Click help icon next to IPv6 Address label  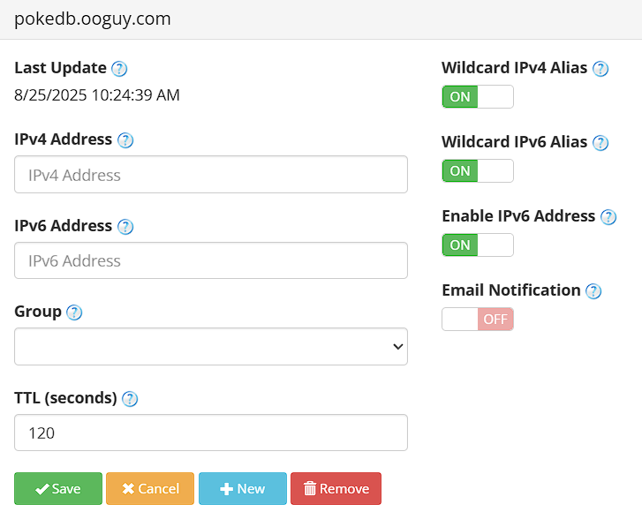tap(125, 227)
